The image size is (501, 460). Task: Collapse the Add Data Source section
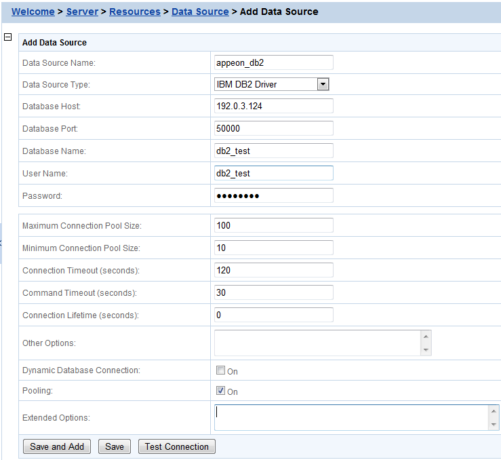(8, 37)
